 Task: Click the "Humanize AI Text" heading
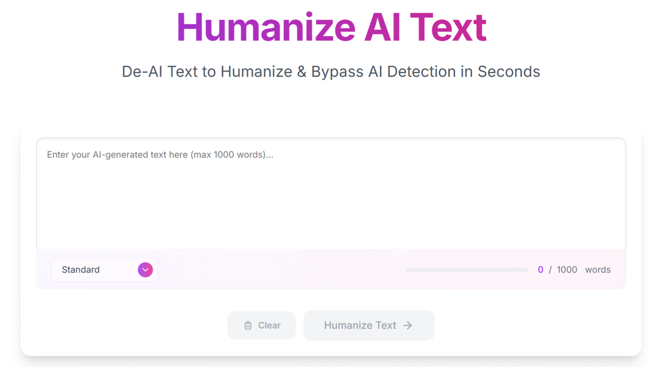tap(331, 27)
